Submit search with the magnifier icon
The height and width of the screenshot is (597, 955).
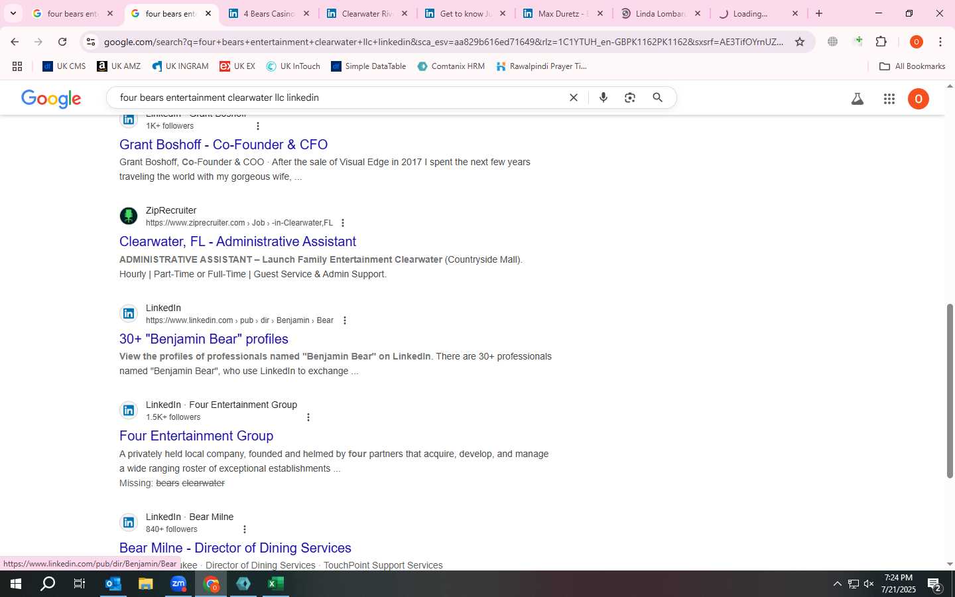point(657,98)
